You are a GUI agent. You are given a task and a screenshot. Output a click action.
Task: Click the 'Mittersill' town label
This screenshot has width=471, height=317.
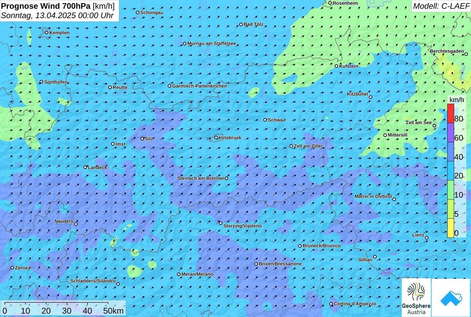click(x=398, y=135)
